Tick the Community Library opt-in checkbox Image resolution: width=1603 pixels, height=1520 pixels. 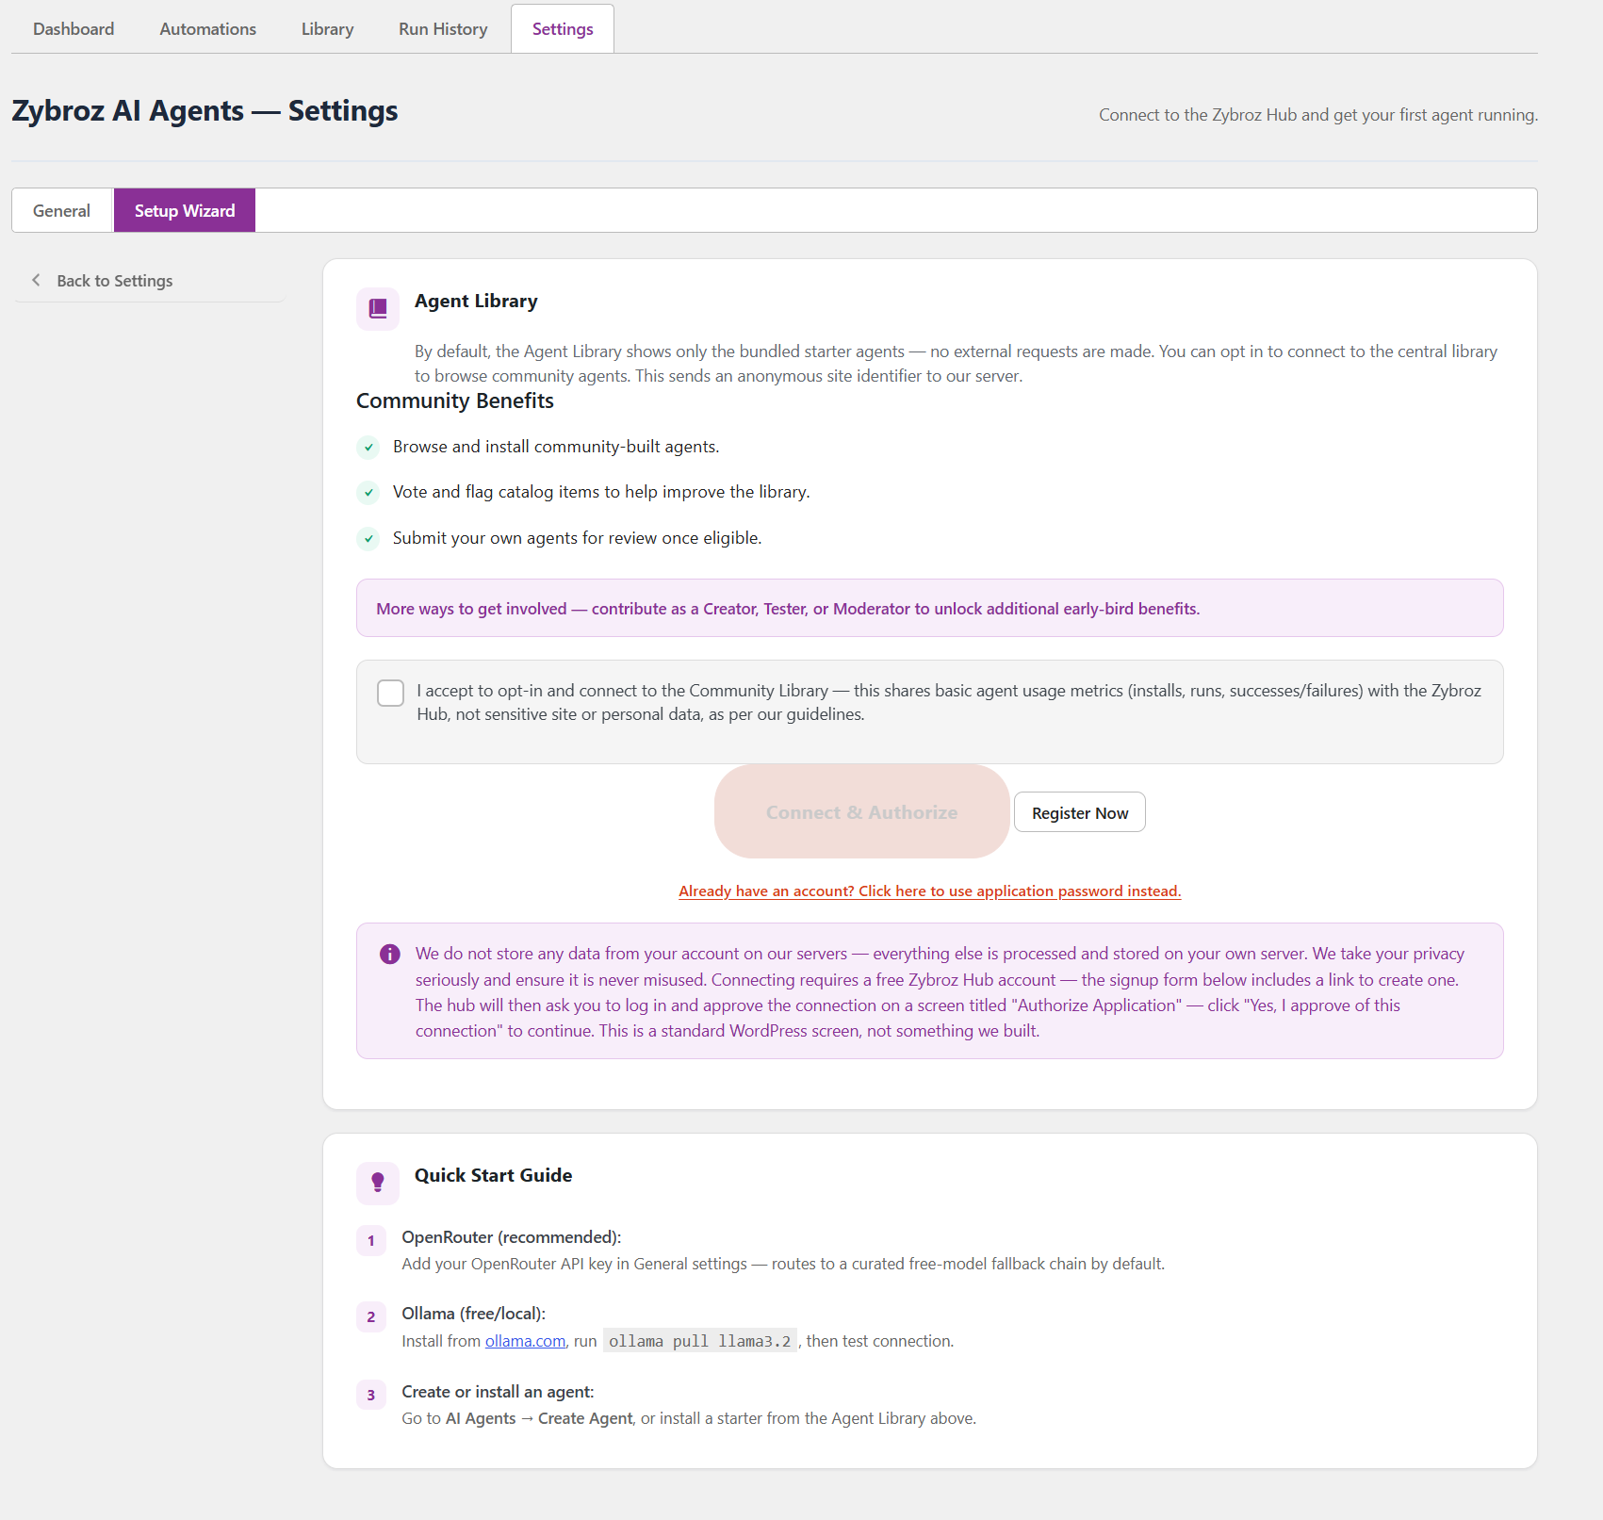pyautogui.click(x=390, y=693)
